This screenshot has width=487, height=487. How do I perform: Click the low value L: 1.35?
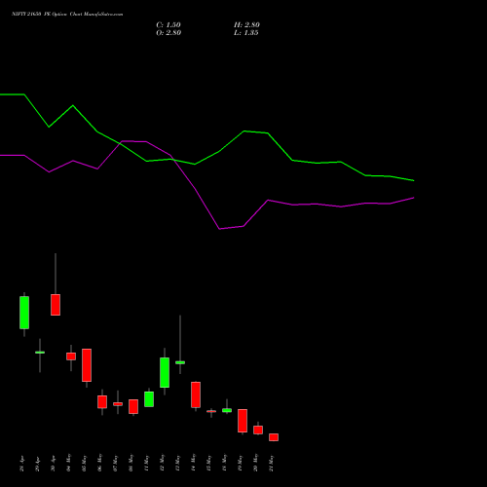point(245,33)
